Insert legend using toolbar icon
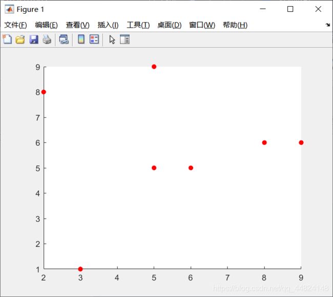 point(94,39)
